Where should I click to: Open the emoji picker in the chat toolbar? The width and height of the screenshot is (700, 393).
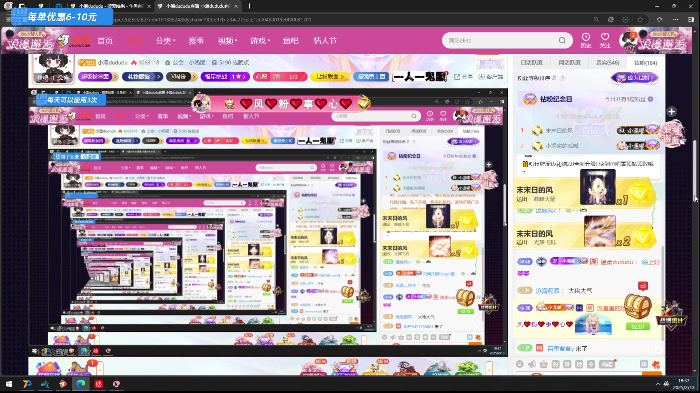pos(520,364)
